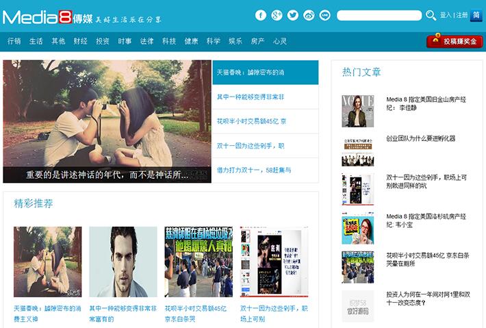The image size is (486, 328).
Task: Open the 娱乐 category in nav bar
Action: point(235,41)
